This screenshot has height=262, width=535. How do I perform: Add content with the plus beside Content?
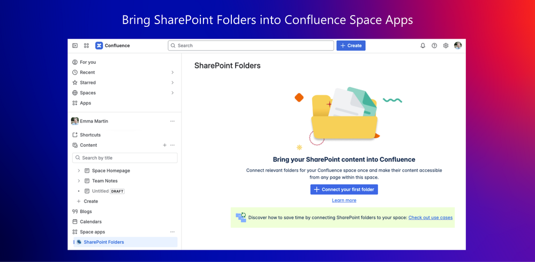(164, 145)
